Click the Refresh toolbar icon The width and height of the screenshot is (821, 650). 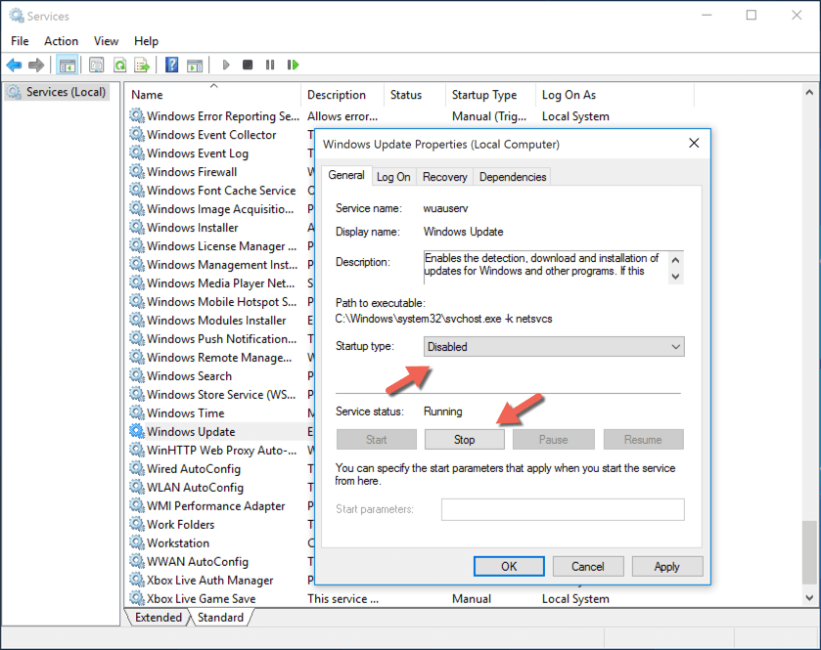tap(120, 65)
